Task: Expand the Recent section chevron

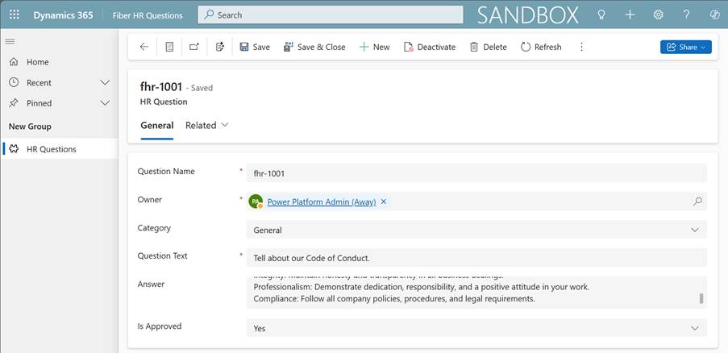Action: [105, 82]
